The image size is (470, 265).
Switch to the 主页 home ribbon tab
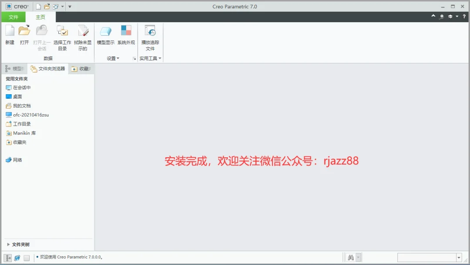40,17
